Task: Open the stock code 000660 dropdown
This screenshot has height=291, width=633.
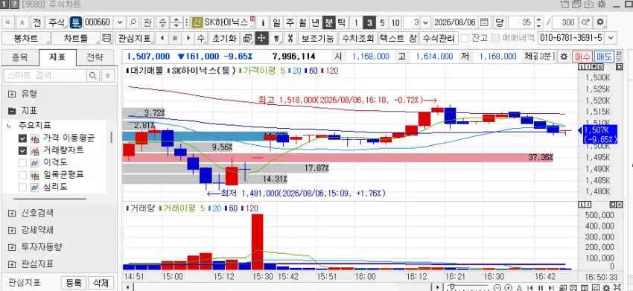Action: [x=119, y=22]
